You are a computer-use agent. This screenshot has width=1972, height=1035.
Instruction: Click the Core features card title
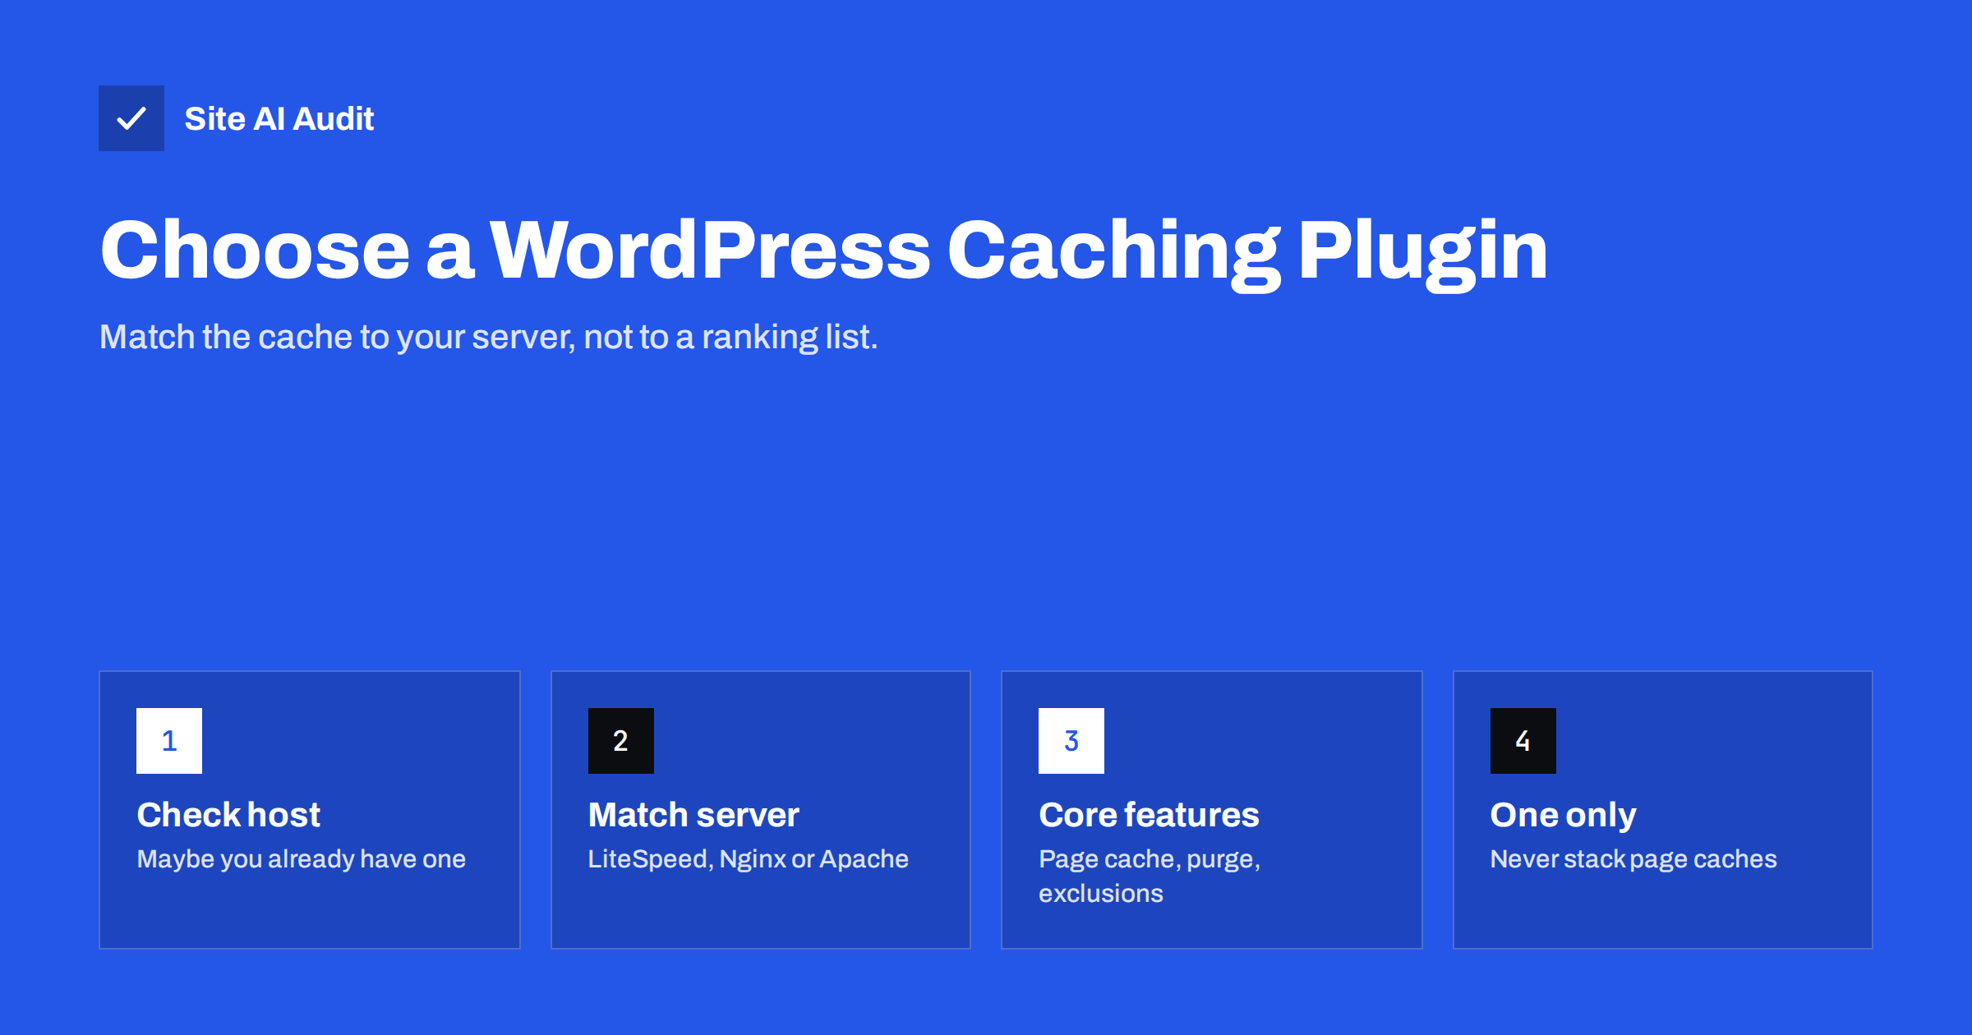pos(1149,815)
